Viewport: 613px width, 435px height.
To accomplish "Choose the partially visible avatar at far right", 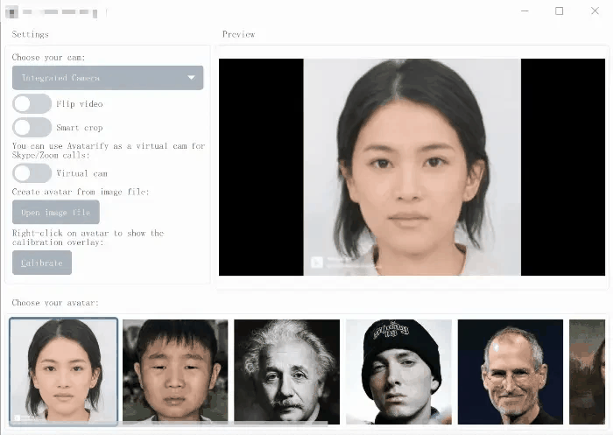I will 587,370.
